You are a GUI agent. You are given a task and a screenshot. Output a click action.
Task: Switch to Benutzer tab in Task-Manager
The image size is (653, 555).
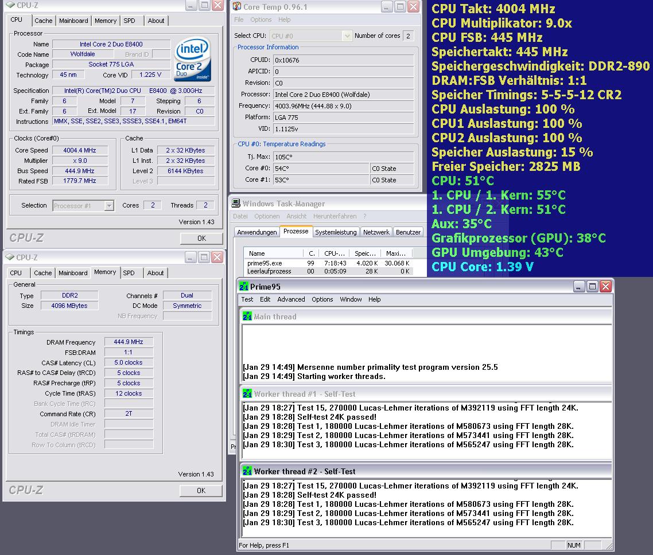[x=408, y=232]
